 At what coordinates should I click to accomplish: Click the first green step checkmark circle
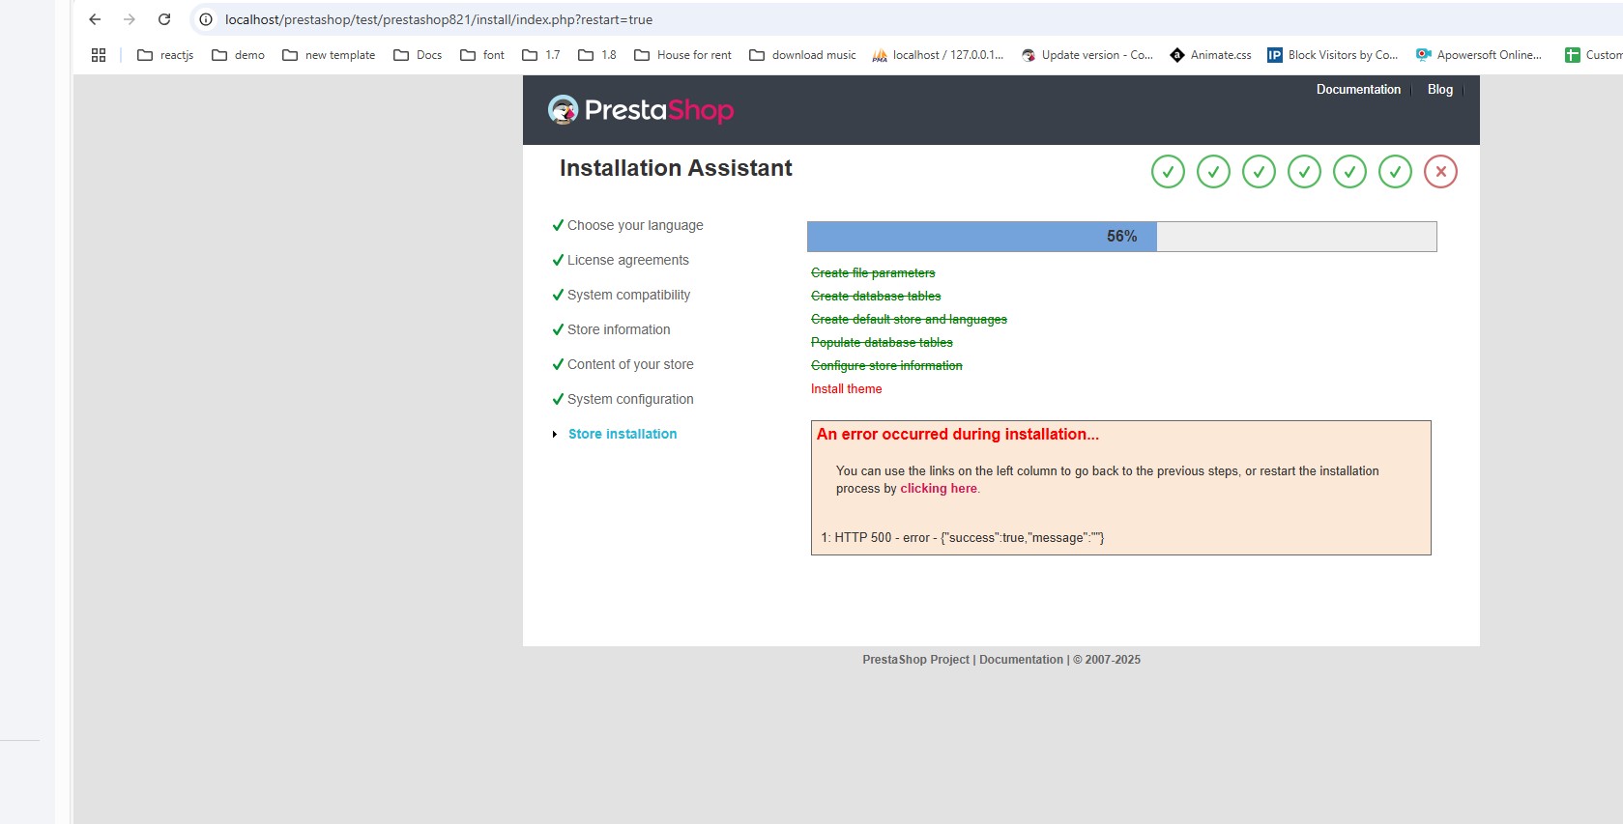(x=1168, y=172)
